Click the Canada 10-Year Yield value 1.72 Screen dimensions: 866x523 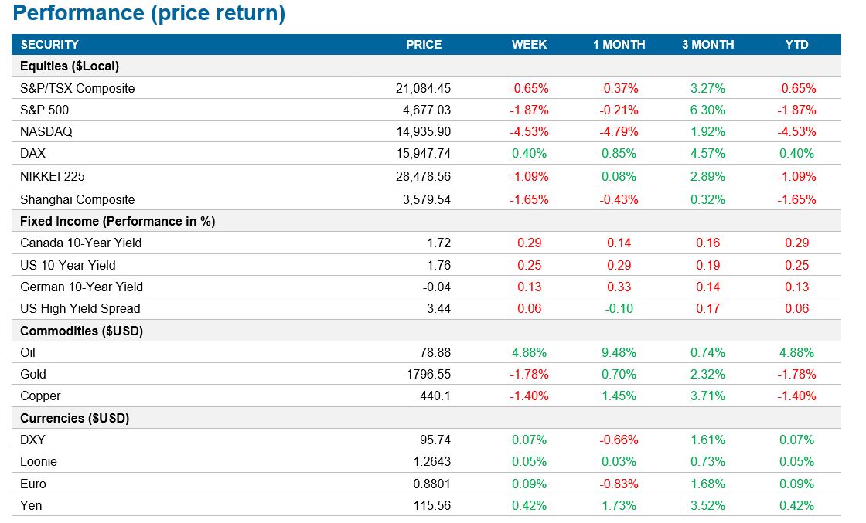pos(439,243)
